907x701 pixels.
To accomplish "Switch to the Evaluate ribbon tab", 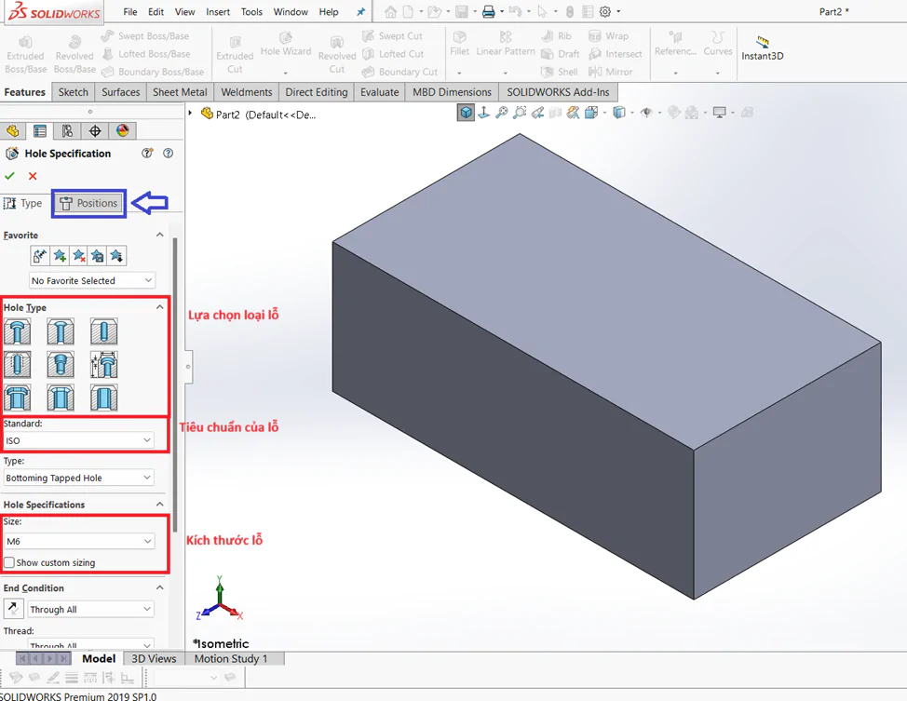I will point(379,92).
